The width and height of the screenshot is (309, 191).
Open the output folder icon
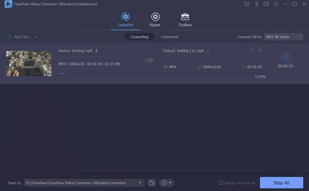[151, 183]
